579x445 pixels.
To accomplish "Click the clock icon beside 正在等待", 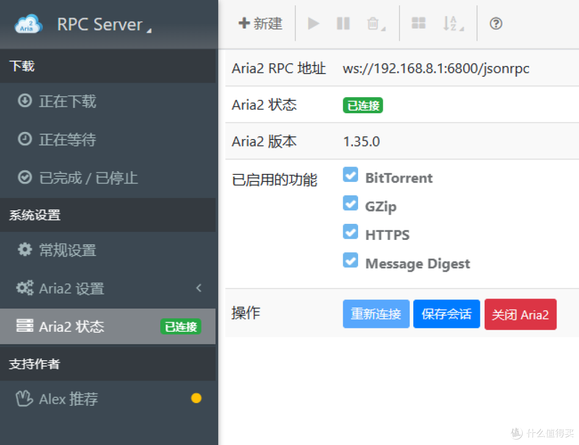I will pos(25,139).
